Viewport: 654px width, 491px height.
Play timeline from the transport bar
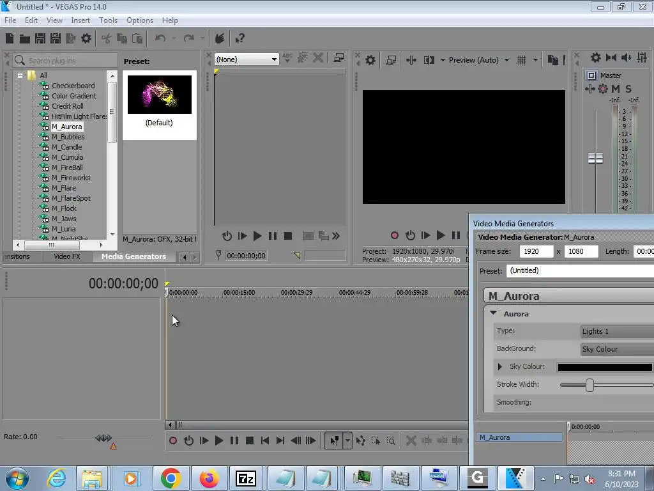pos(218,440)
